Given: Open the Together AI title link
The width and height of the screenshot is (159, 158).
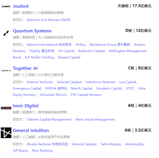Looking at the screenshot, I should [x=25, y=68].
